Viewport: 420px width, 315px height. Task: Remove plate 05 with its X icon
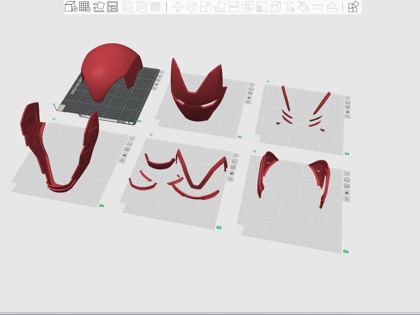pyautogui.click(x=236, y=155)
